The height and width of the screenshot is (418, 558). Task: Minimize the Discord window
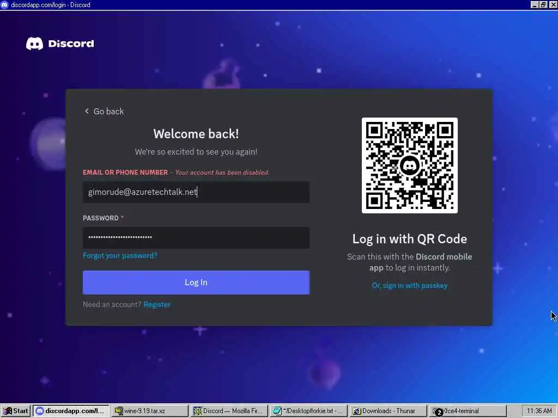pyautogui.click(x=534, y=4)
